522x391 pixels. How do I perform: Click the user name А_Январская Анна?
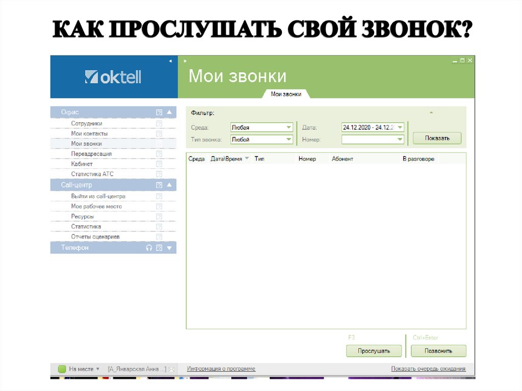click(137, 369)
